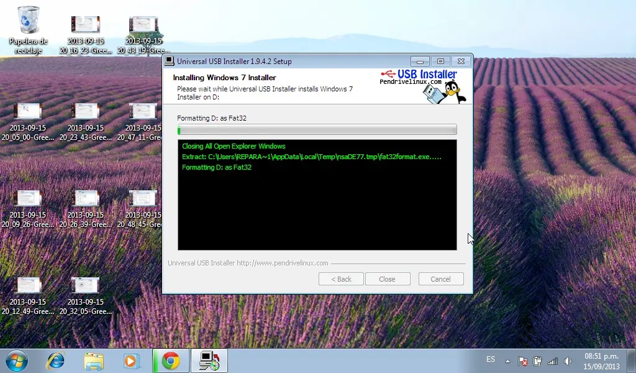Click 'Formatting D: as Fat32' status label
This screenshot has width=636, height=373.
coord(212,118)
